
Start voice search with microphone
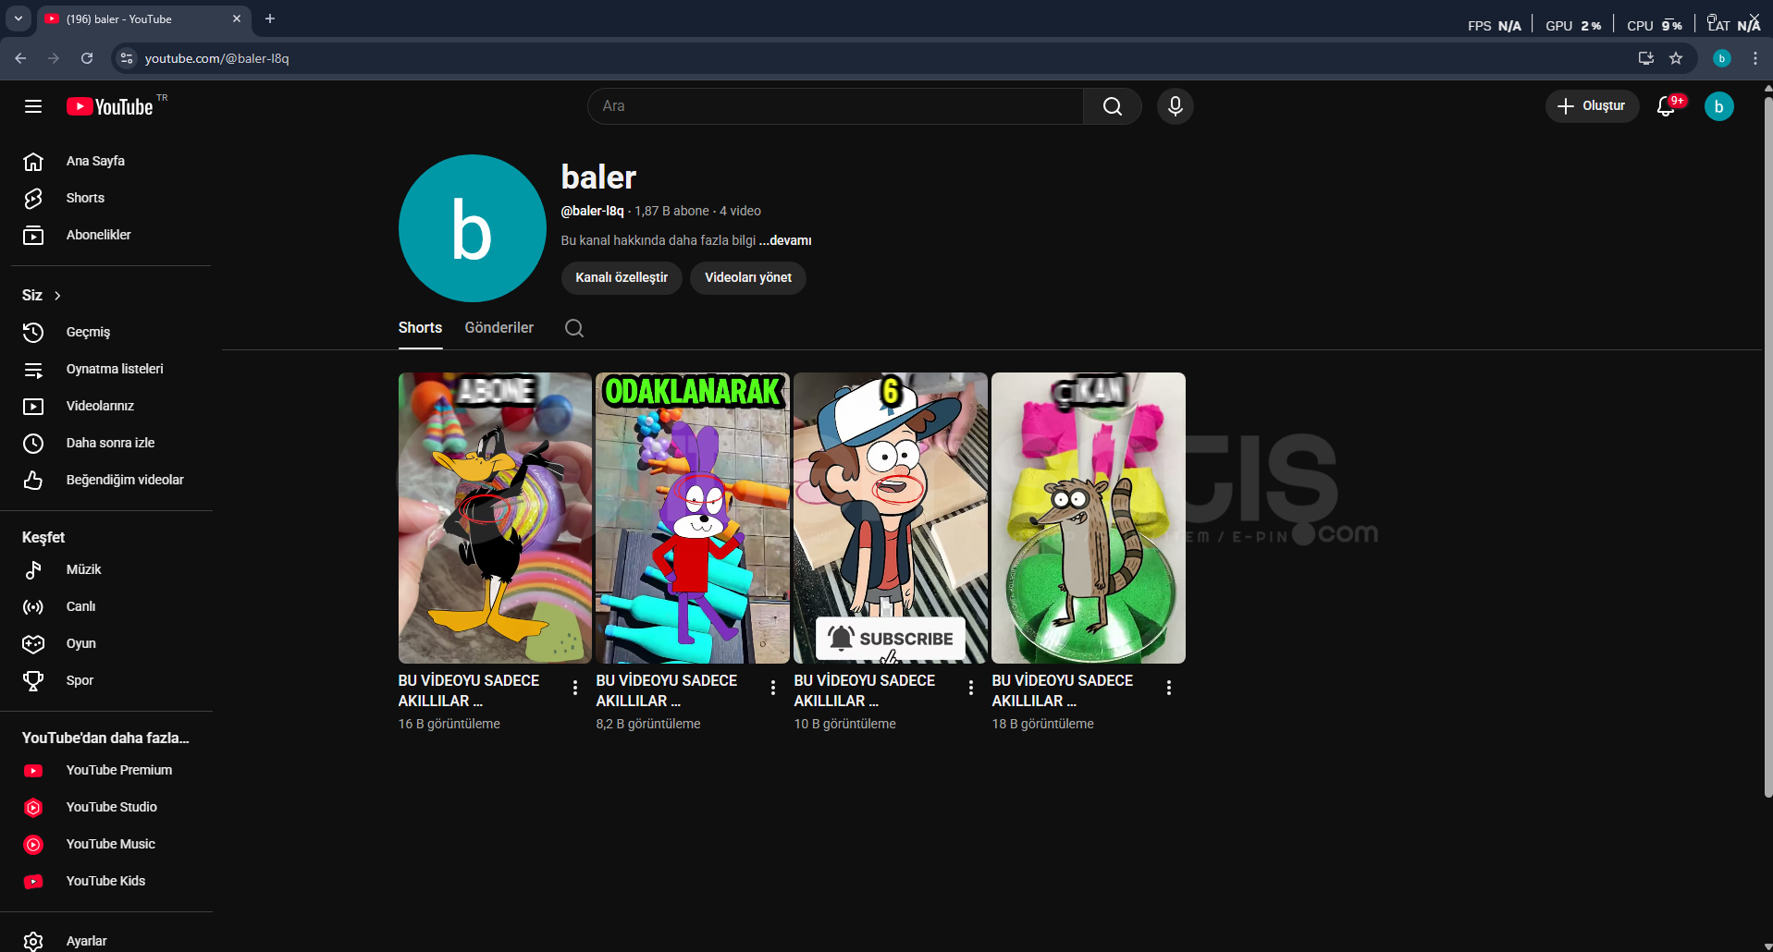[1176, 106]
